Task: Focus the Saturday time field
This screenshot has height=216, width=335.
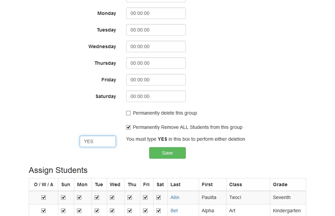Action: (156, 96)
